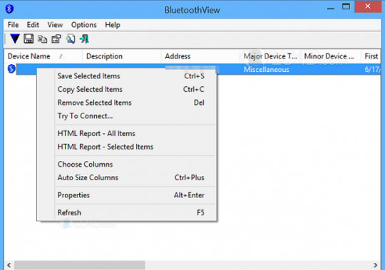
Task: Click the Properties toolbar icon
Action: pyautogui.click(x=56, y=39)
